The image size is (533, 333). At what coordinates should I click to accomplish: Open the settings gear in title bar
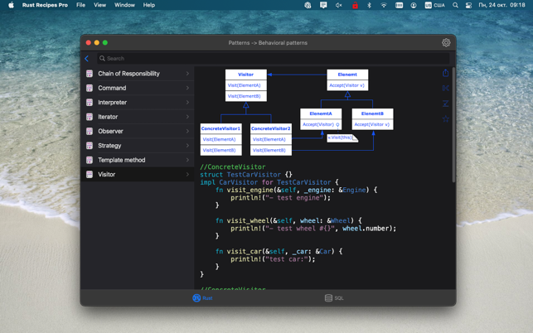(446, 42)
